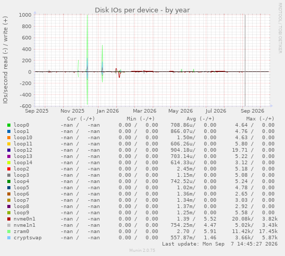
Task: Click the 17.45k max write value for zram0
Action: pos(268,231)
